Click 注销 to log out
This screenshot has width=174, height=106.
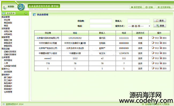[149, 7]
